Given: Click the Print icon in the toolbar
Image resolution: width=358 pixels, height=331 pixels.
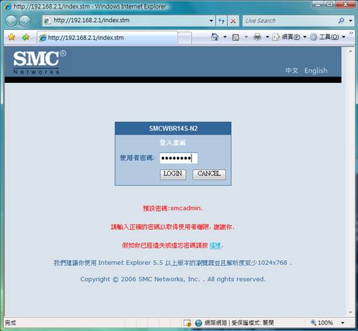Looking at the screenshot, I should [x=257, y=37].
